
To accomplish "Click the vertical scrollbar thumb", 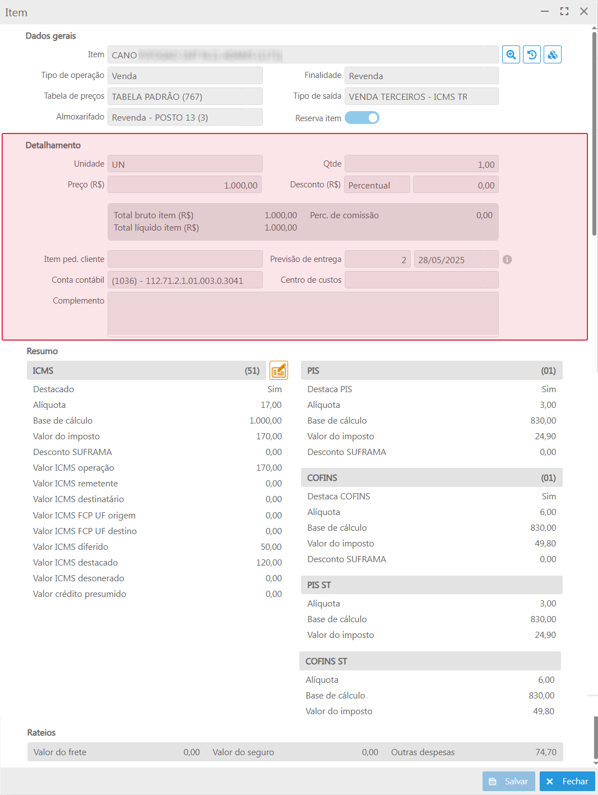I will (594, 135).
